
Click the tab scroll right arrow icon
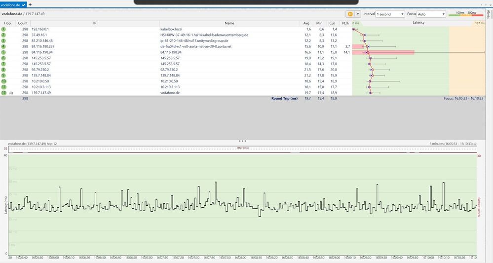click(x=485, y=5)
